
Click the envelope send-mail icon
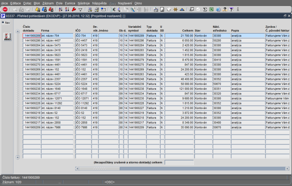click(x=103, y=9)
